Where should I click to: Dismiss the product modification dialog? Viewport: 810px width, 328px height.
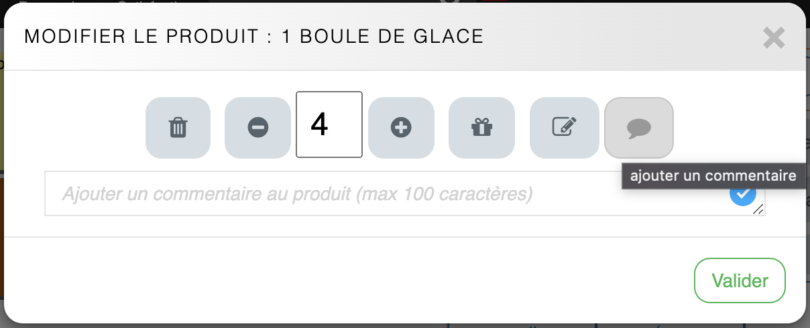tap(774, 38)
